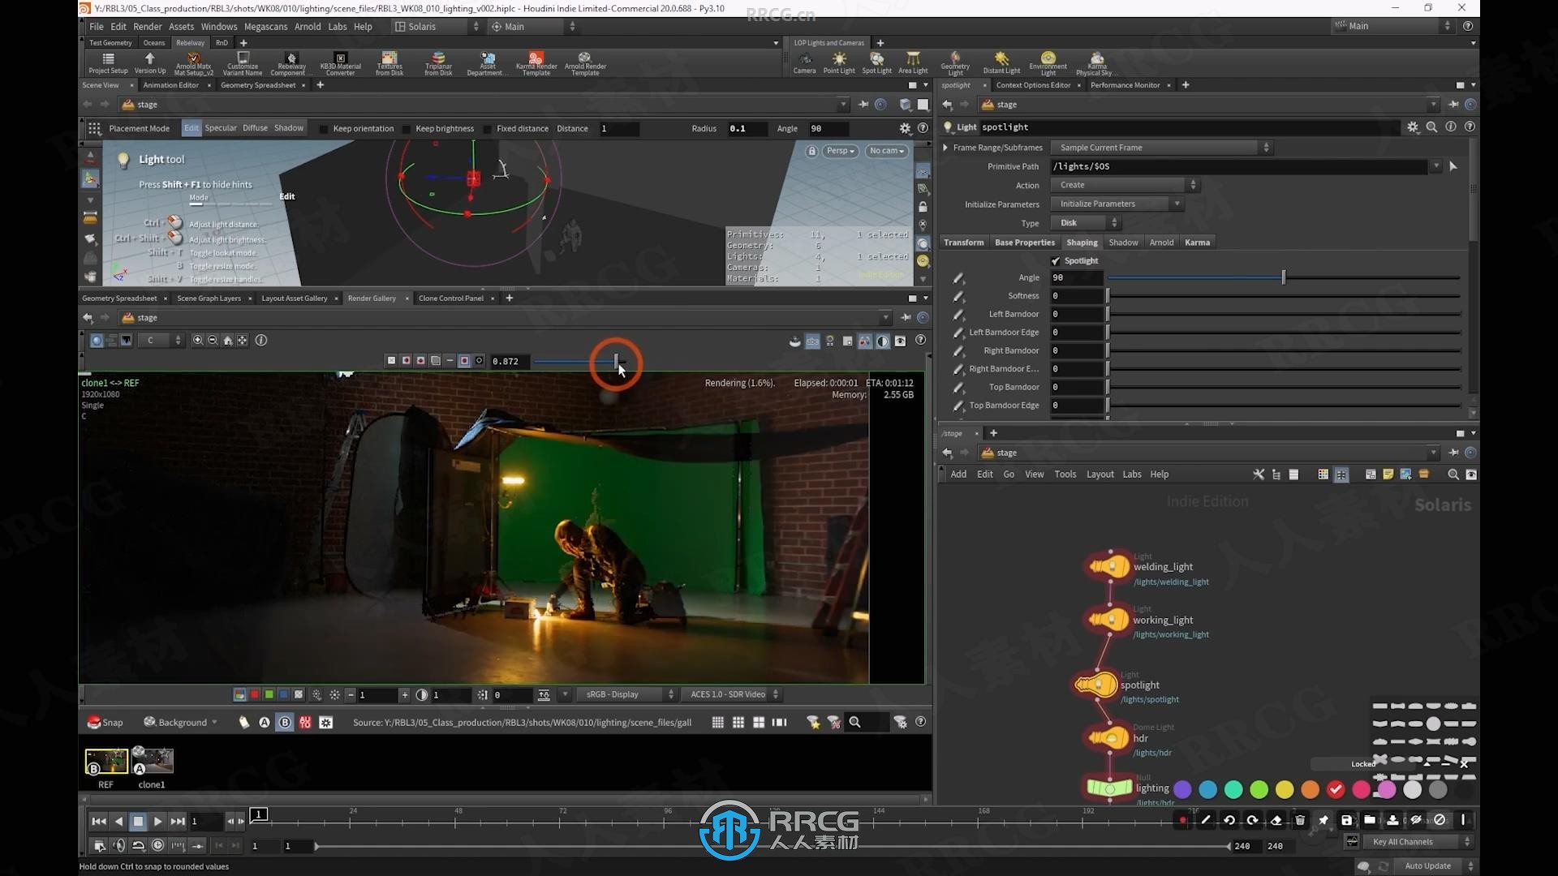Open ACES 1.0 - SDR Video dropdown
Viewport: 1558px width, 876px height.
pos(732,694)
